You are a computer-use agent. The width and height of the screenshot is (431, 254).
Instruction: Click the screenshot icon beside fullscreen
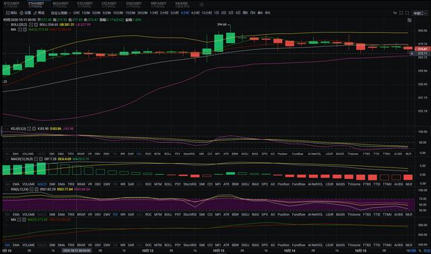[x=407, y=13]
